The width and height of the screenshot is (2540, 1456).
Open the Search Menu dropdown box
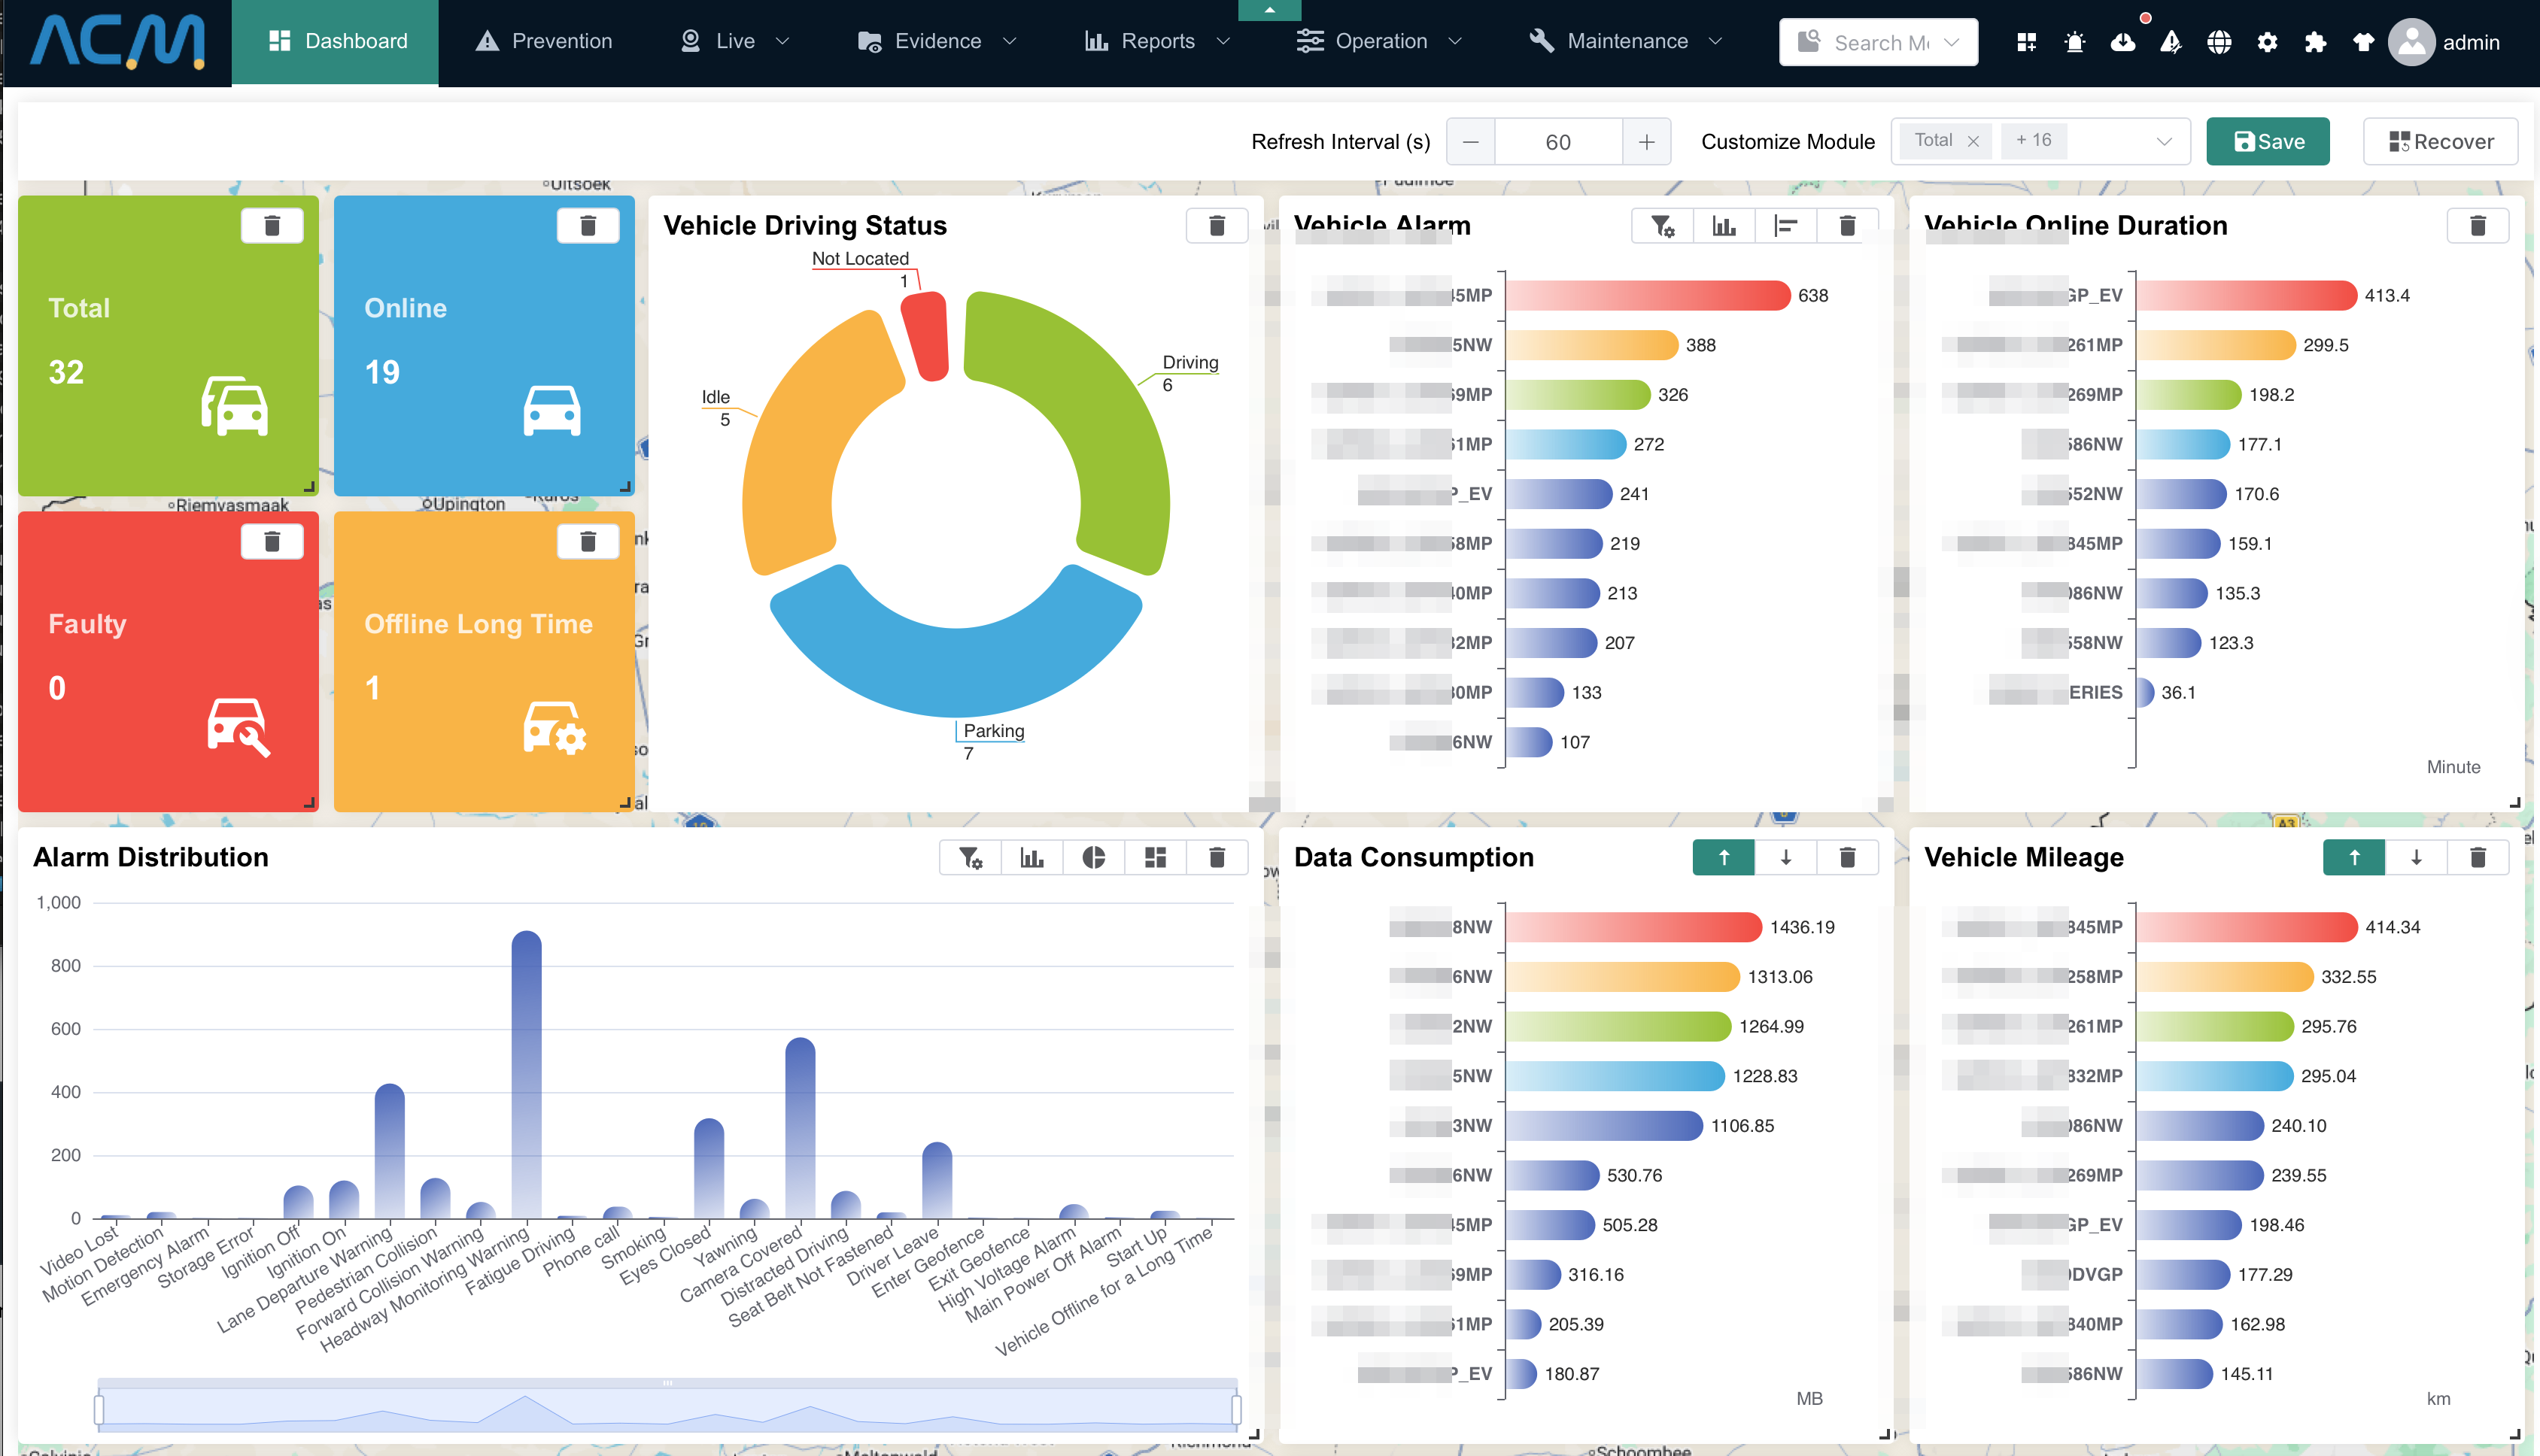pos(1878,42)
